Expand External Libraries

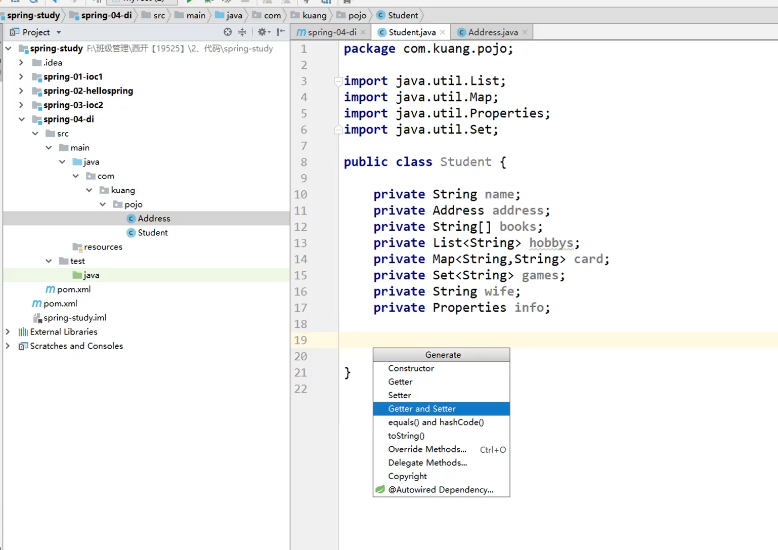8,332
